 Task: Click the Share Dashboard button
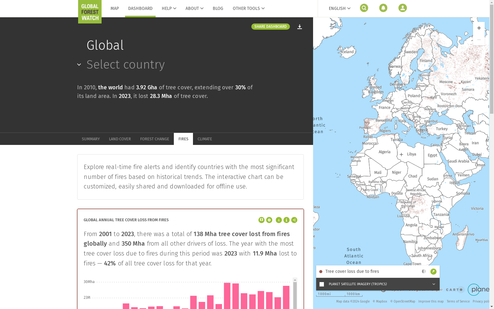[x=270, y=27]
